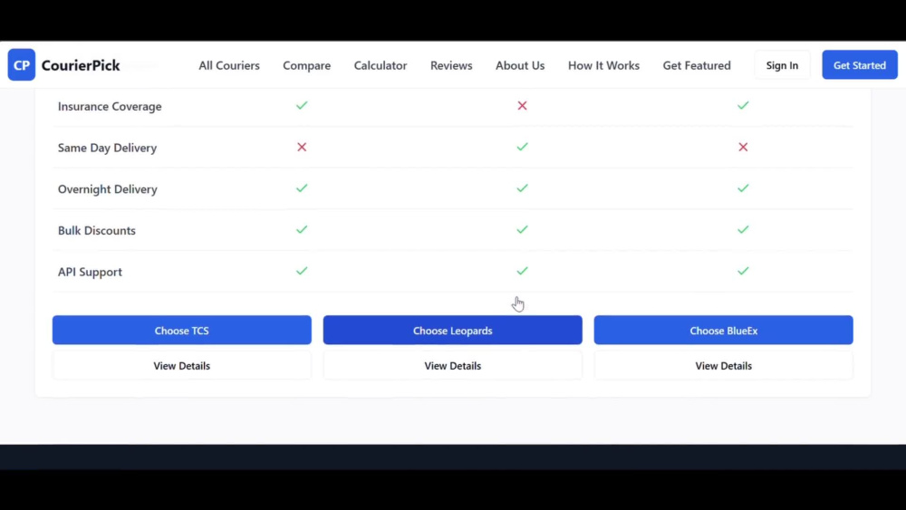Click BlueEx Bulk Discounts checkmark

[743, 230]
